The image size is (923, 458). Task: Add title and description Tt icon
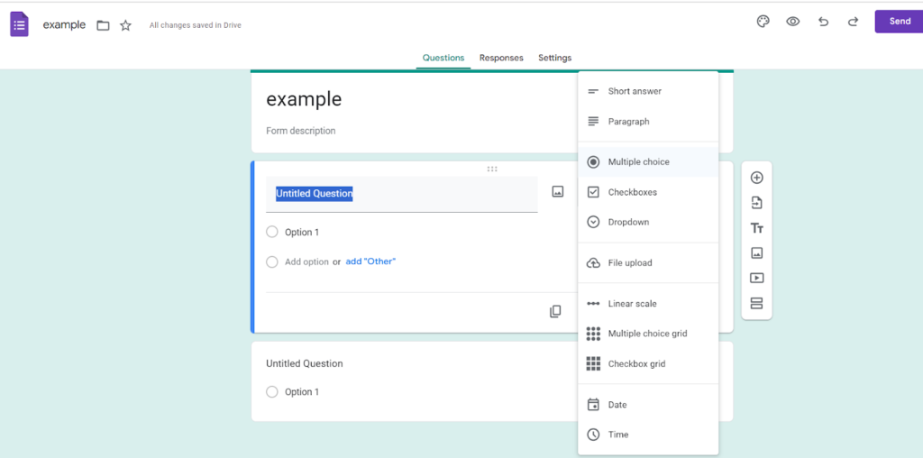pyautogui.click(x=757, y=228)
